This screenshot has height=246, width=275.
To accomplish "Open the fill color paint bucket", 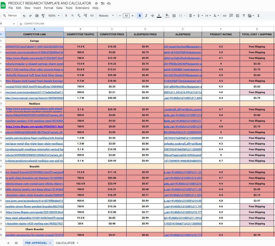I will [x=167, y=16].
